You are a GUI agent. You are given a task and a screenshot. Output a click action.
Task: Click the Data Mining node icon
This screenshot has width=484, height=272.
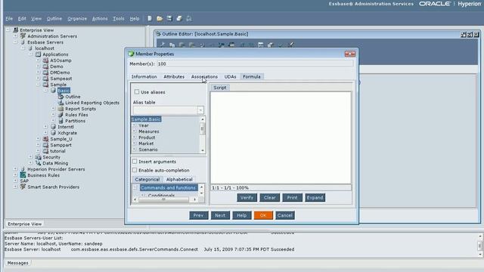pos(39,163)
